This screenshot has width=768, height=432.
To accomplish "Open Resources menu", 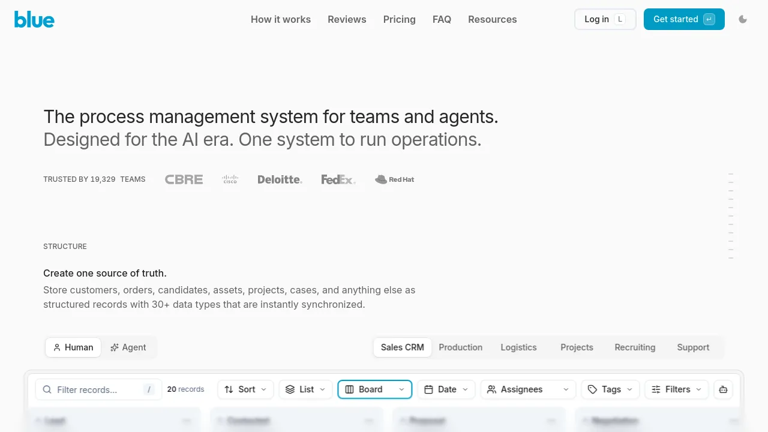I will [493, 19].
